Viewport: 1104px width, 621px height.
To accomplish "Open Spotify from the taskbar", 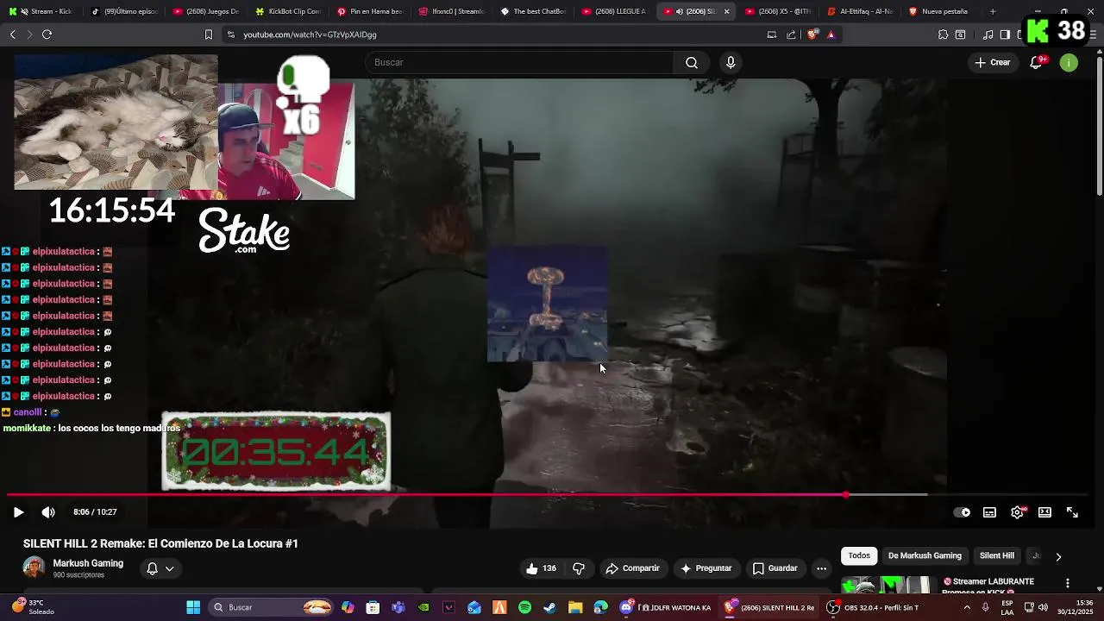I will (524, 607).
